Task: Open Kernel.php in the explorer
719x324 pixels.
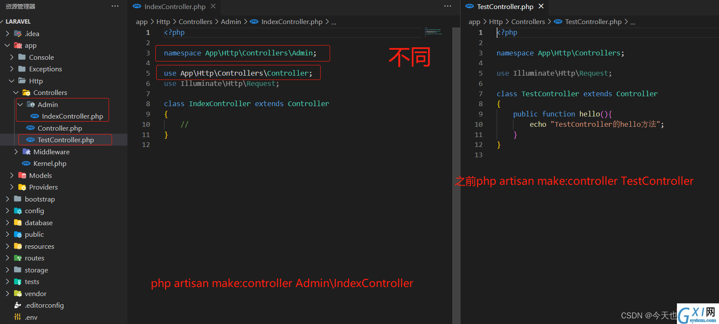Action: (50, 163)
